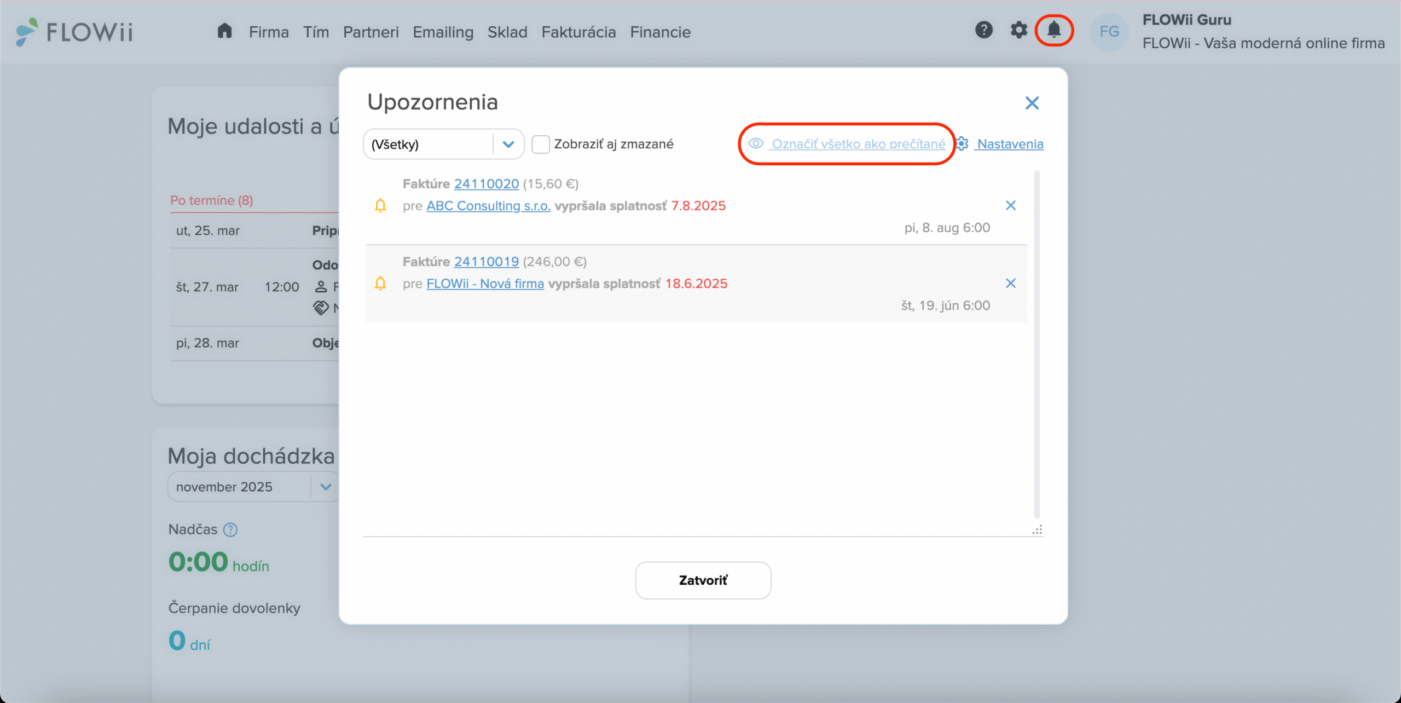Click the notification bell in header
Image resolution: width=1401 pixels, height=703 pixels.
[x=1053, y=30]
